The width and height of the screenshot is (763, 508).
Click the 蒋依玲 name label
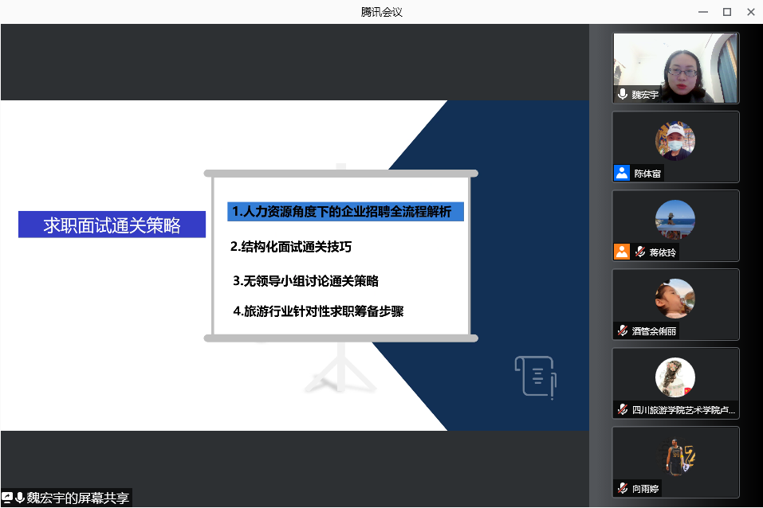click(663, 252)
